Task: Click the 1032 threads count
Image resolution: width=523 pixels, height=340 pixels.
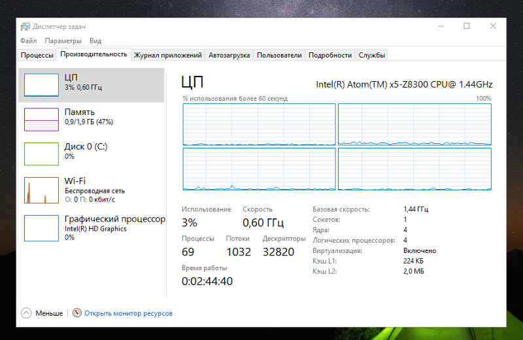Action: pos(239,252)
